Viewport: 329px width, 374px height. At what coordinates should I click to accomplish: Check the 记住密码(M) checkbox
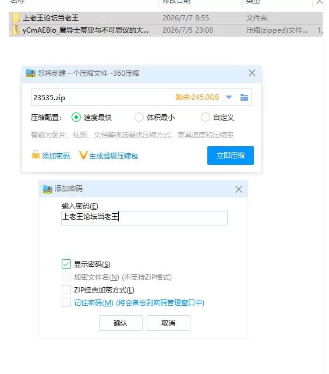tap(66, 302)
